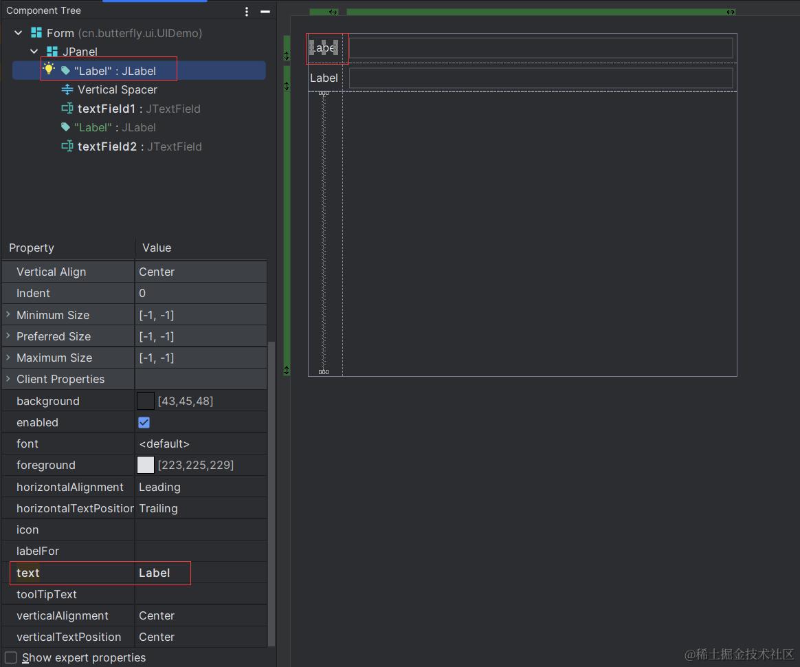Screen dimensions: 800x667
Task: Expand the Preferred Size property
Action: pos(8,336)
